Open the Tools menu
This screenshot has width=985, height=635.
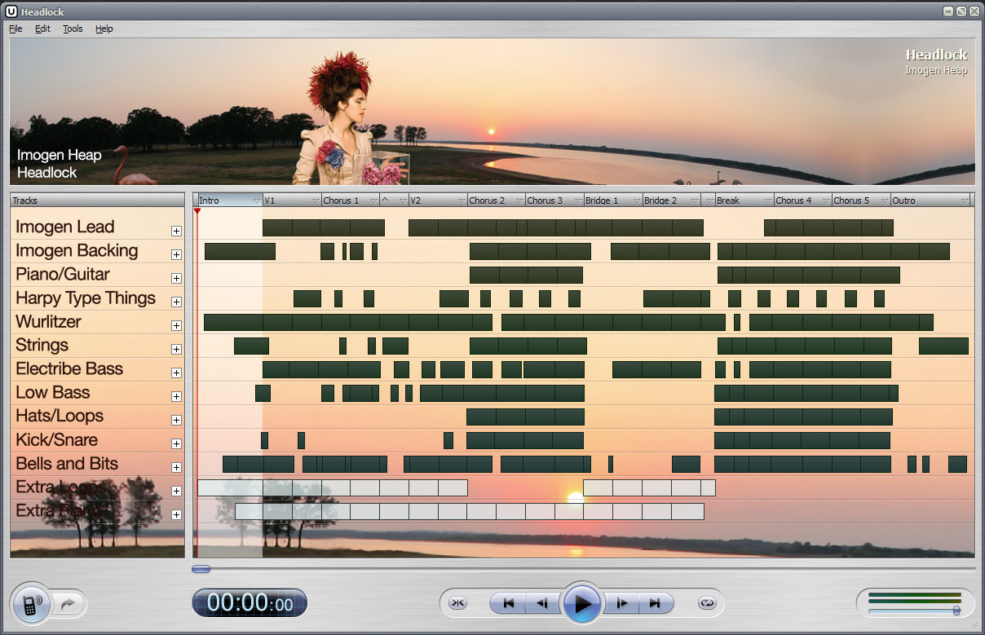pos(73,29)
